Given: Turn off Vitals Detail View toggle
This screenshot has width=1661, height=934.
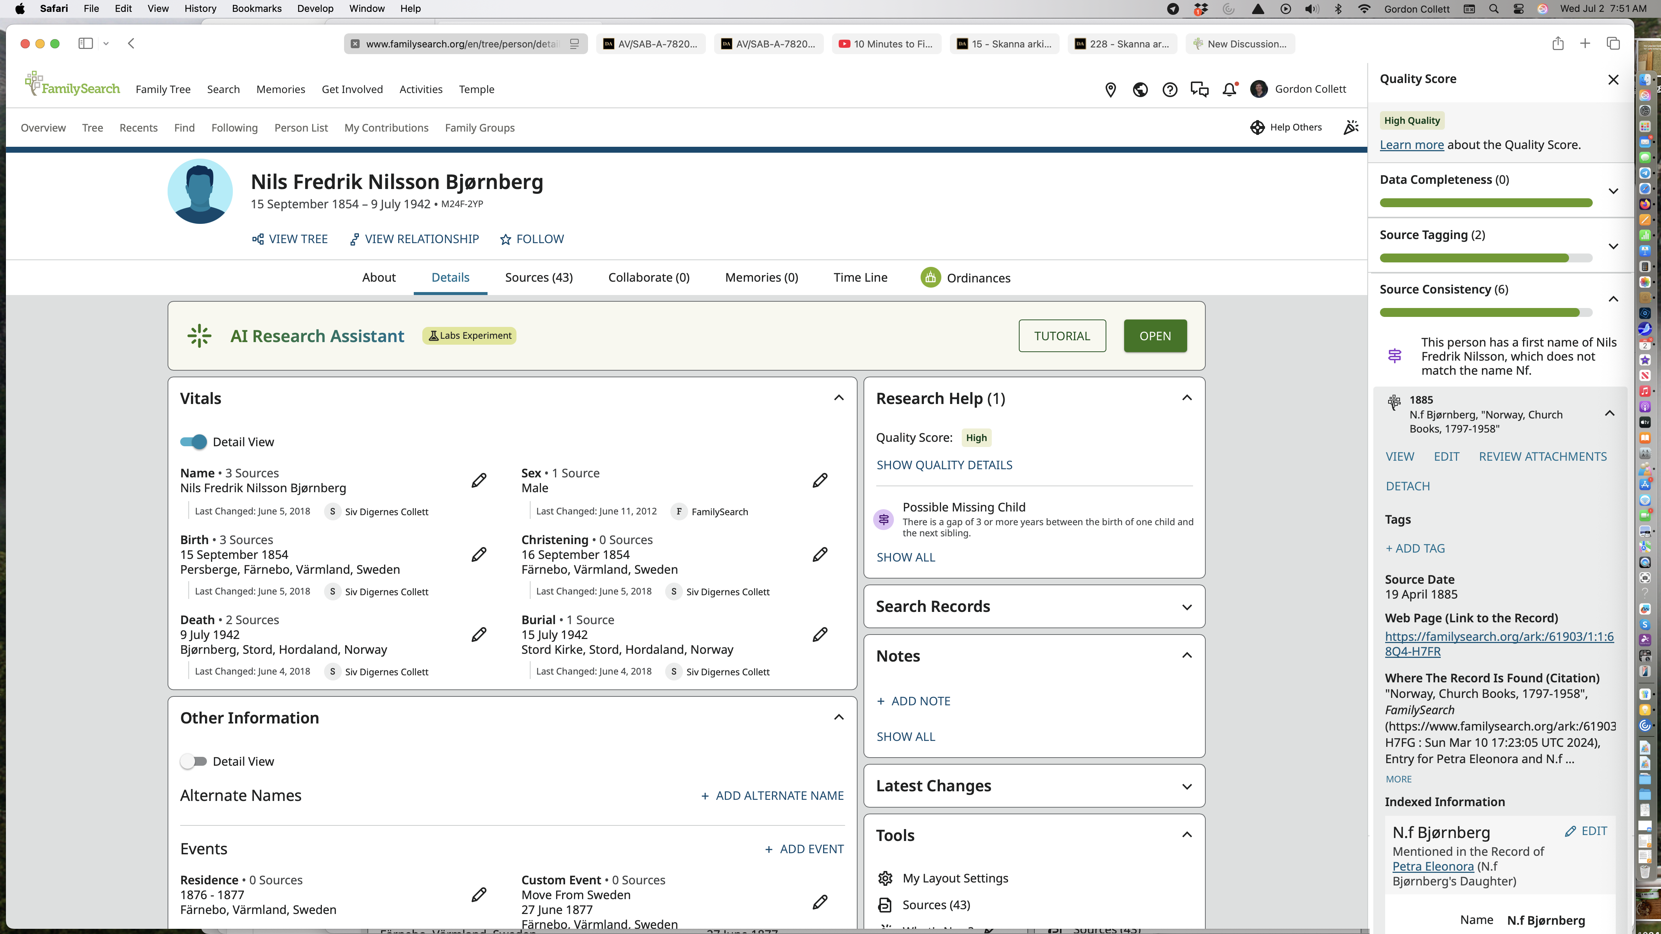Looking at the screenshot, I should point(194,441).
